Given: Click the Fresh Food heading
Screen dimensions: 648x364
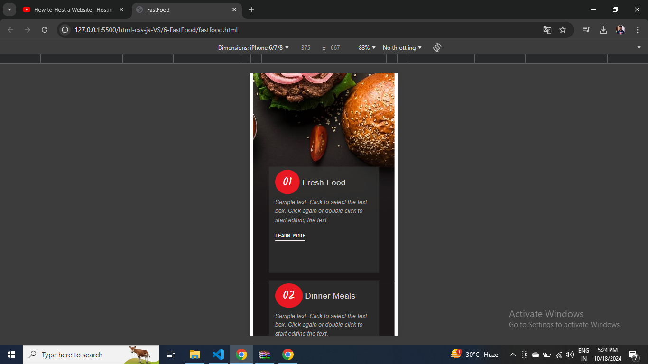Looking at the screenshot, I should point(324,182).
